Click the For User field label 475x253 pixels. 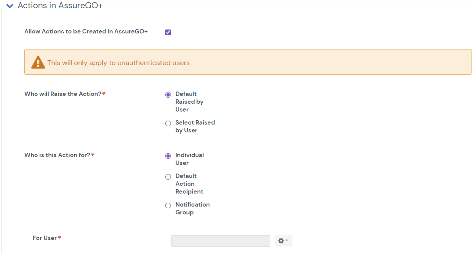[x=45, y=238]
